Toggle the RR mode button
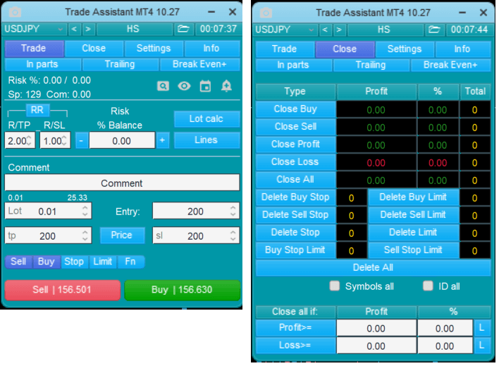 pyautogui.click(x=37, y=110)
